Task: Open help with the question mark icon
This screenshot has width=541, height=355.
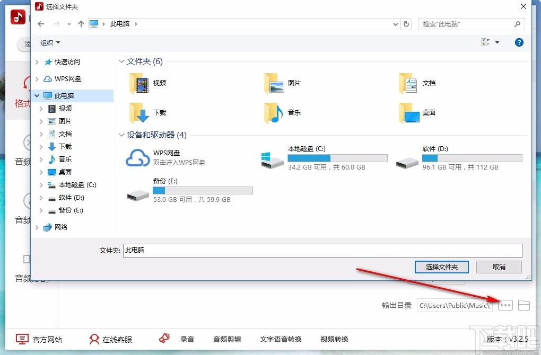Action: click(x=519, y=42)
